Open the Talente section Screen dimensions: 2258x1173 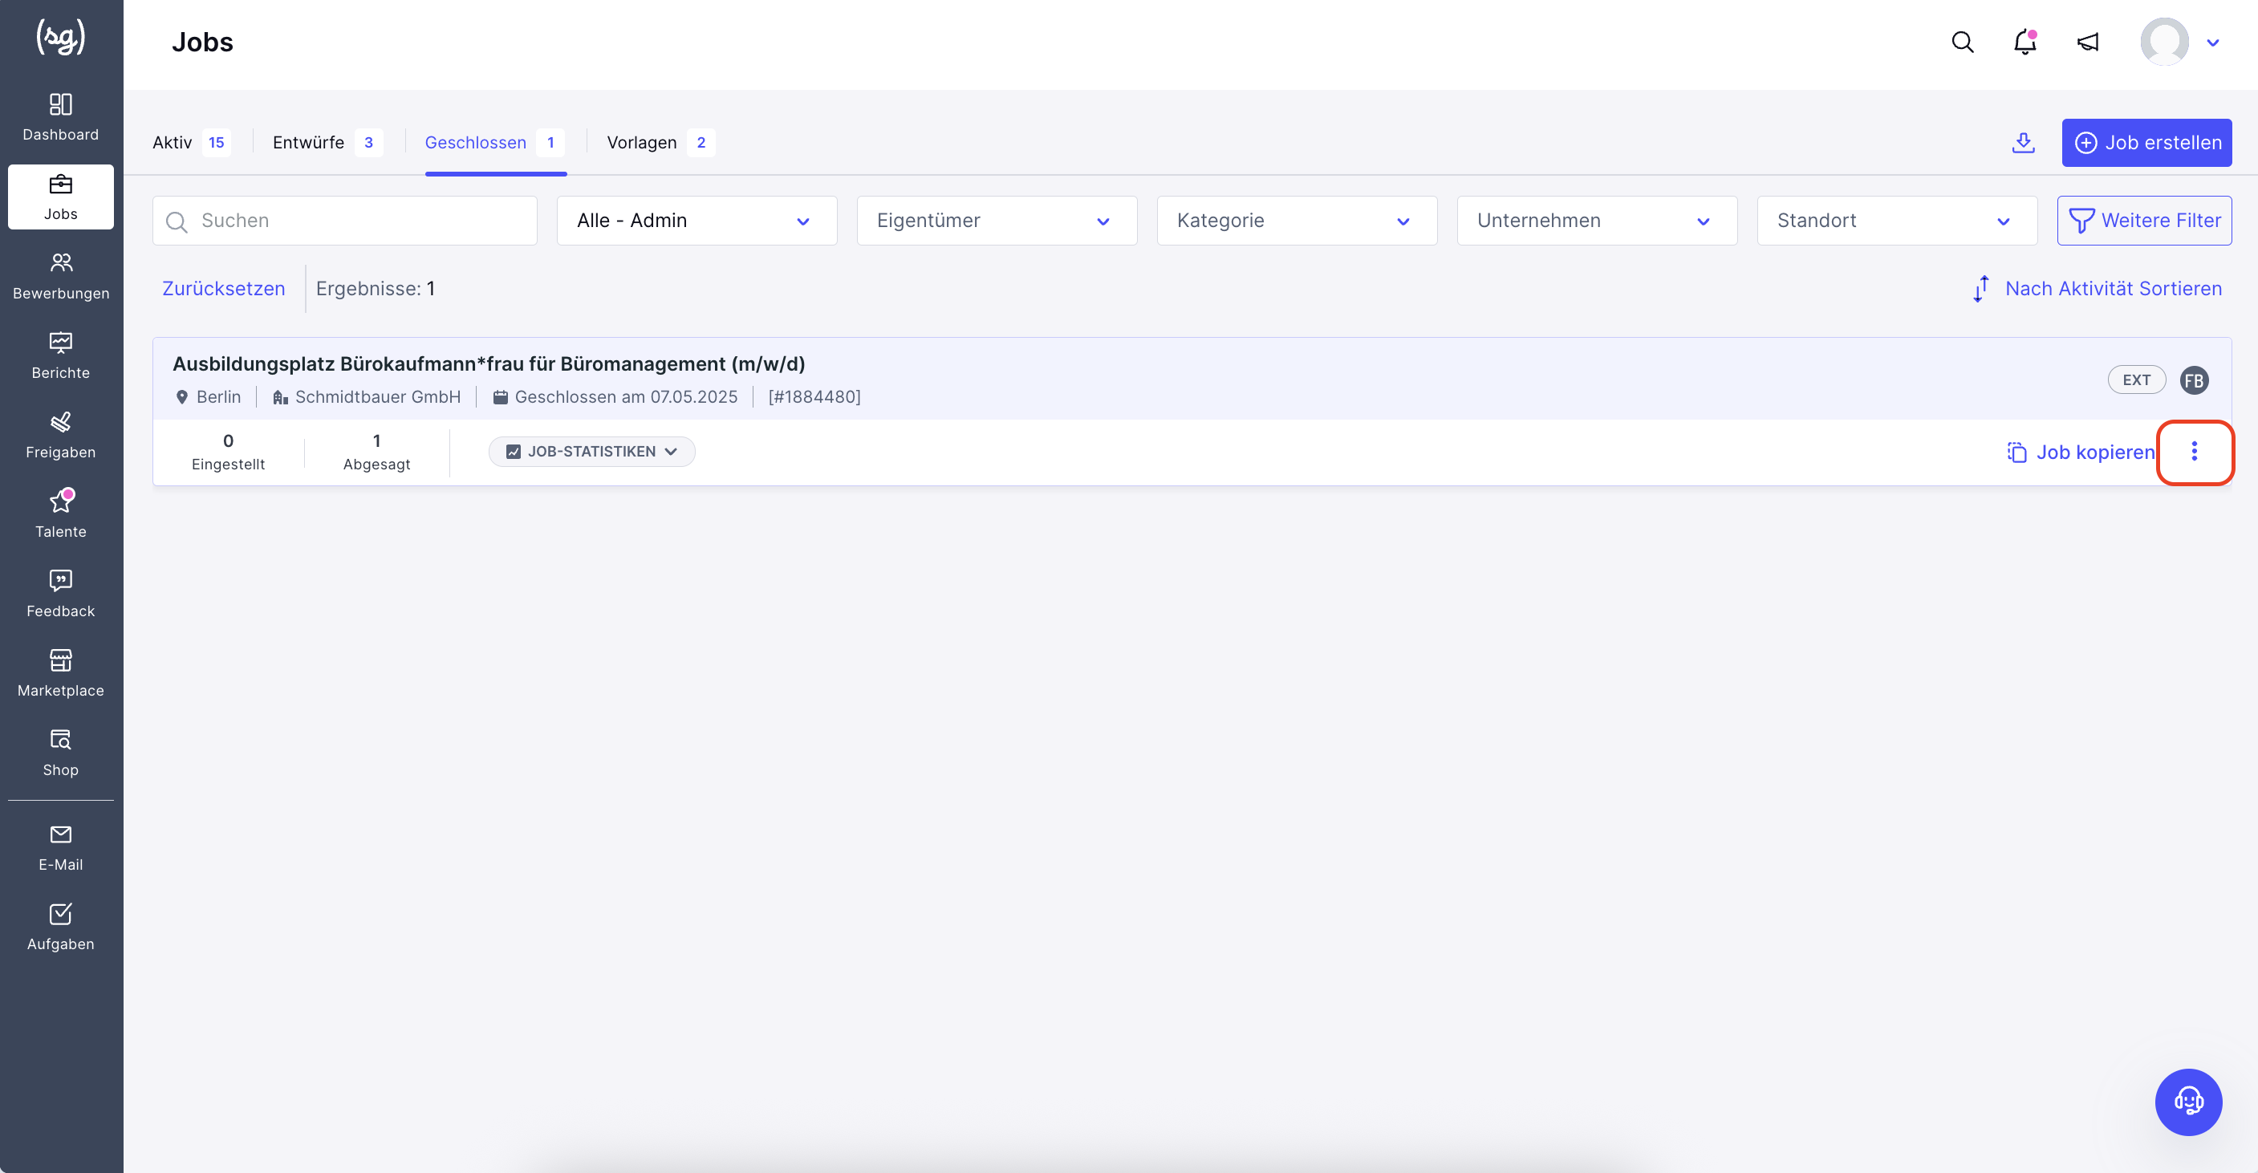60,513
